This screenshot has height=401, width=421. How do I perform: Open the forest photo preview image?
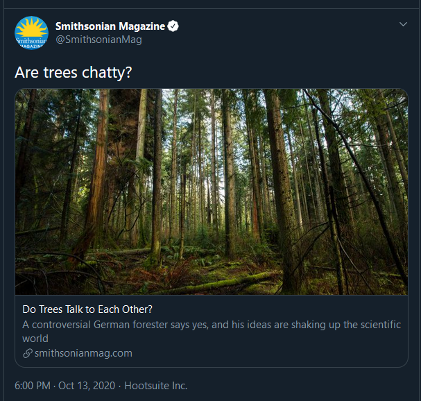coord(212,191)
